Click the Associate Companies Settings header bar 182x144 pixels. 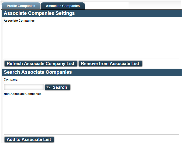[x=92, y=13]
